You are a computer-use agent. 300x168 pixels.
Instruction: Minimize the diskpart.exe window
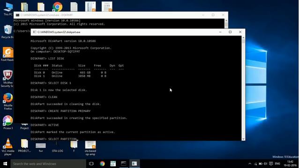(220, 32)
